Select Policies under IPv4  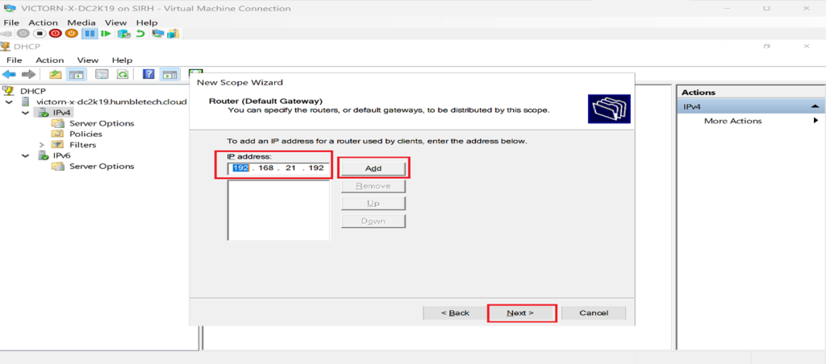86,134
